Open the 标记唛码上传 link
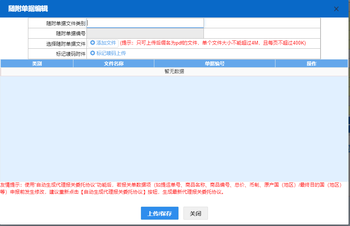This screenshot has width=350, height=226. click(111, 54)
